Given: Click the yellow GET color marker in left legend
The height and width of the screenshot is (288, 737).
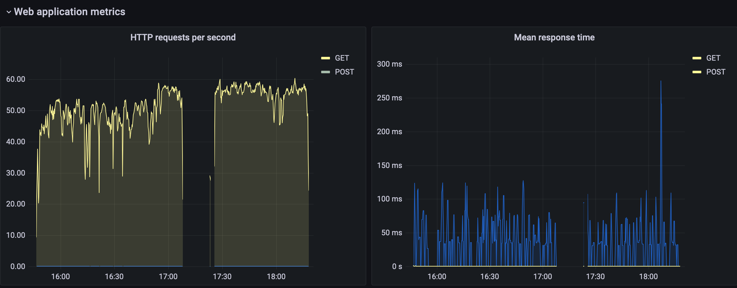Looking at the screenshot, I should coord(326,58).
